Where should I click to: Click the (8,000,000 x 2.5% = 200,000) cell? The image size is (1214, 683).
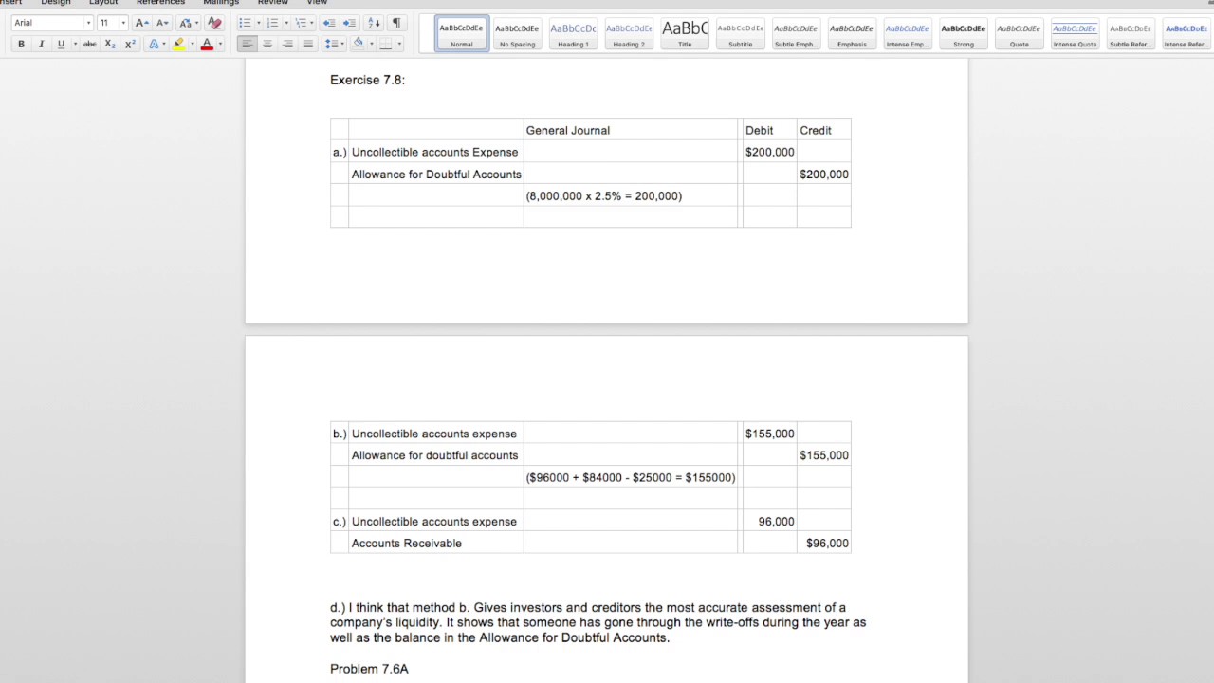[x=631, y=195]
